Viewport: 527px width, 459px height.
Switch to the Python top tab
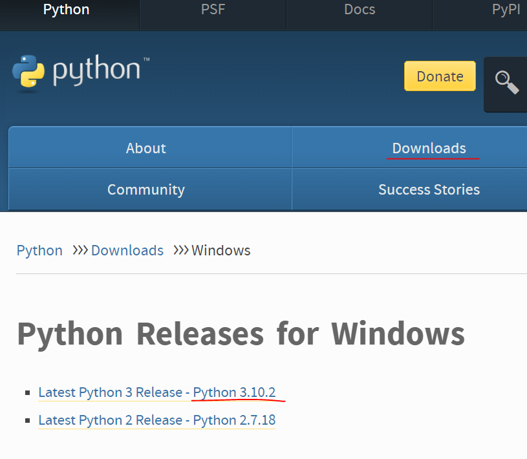66,10
